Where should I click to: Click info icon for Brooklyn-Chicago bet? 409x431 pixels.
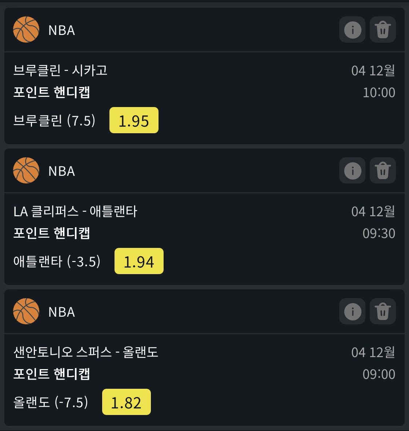pyautogui.click(x=352, y=29)
